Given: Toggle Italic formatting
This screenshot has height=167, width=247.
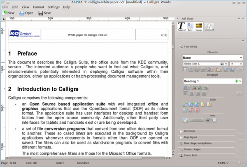Looking at the screenshot, I should pyautogui.click(x=191, y=69).
